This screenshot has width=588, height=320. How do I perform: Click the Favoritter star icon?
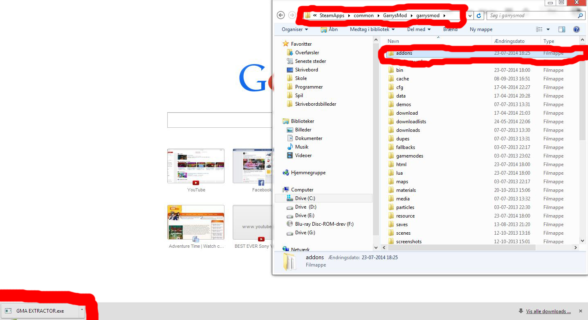pyautogui.click(x=286, y=44)
